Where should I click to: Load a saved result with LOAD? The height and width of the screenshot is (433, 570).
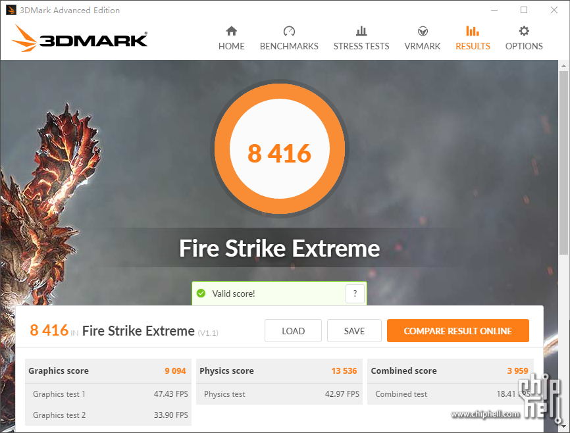coord(293,331)
